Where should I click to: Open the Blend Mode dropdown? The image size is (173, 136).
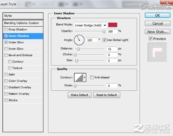pos(90,25)
